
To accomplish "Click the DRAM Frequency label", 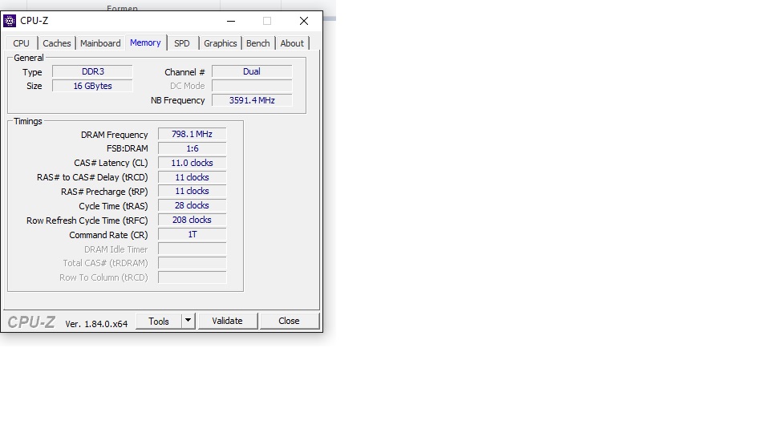I will (115, 135).
